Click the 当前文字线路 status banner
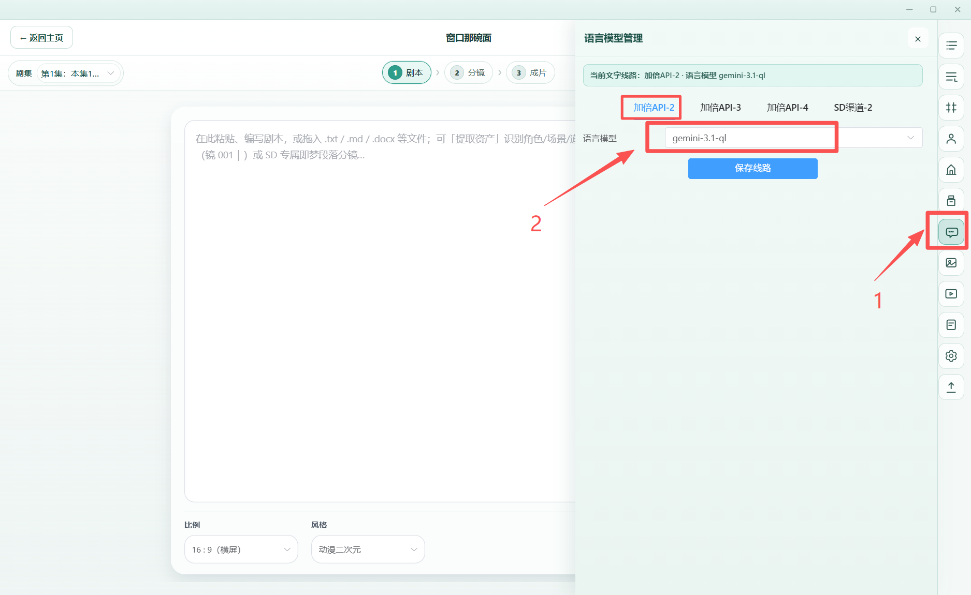The width and height of the screenshot is (971, 595). 752,76
